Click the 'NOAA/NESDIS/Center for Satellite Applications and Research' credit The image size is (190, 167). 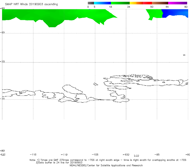[x=106, y=165]
